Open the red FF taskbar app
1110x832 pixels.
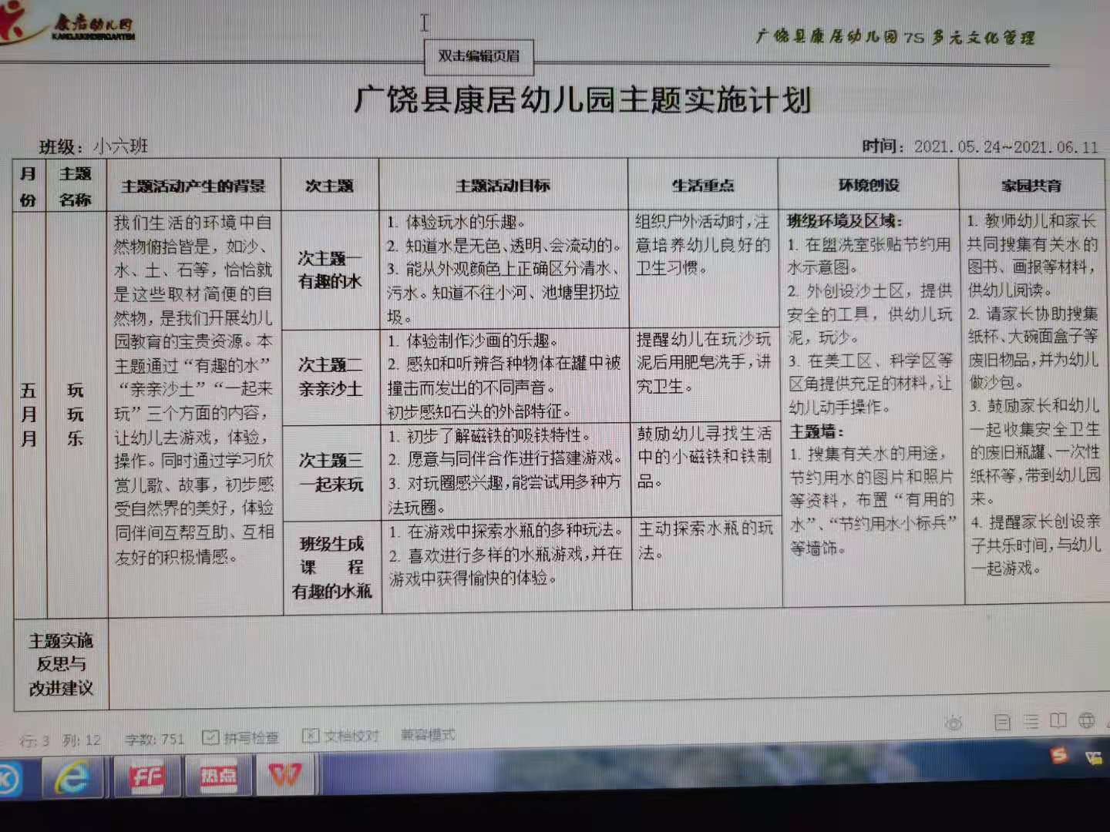[146, 777]
